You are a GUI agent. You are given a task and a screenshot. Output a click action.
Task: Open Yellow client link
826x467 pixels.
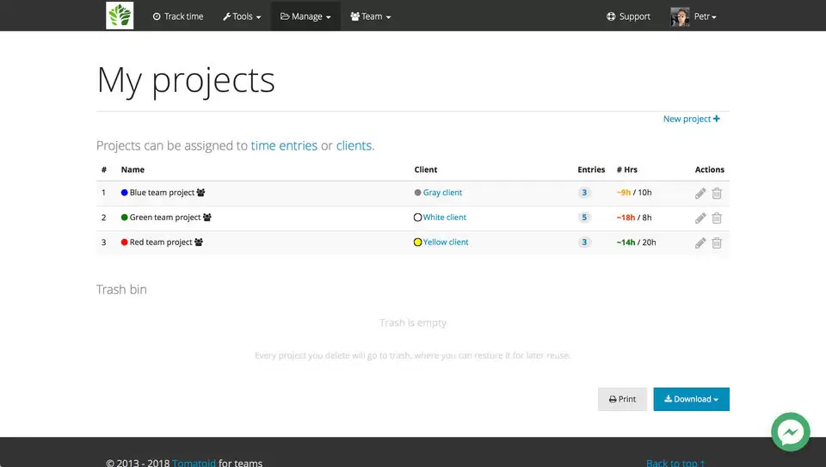pos(446,243)
